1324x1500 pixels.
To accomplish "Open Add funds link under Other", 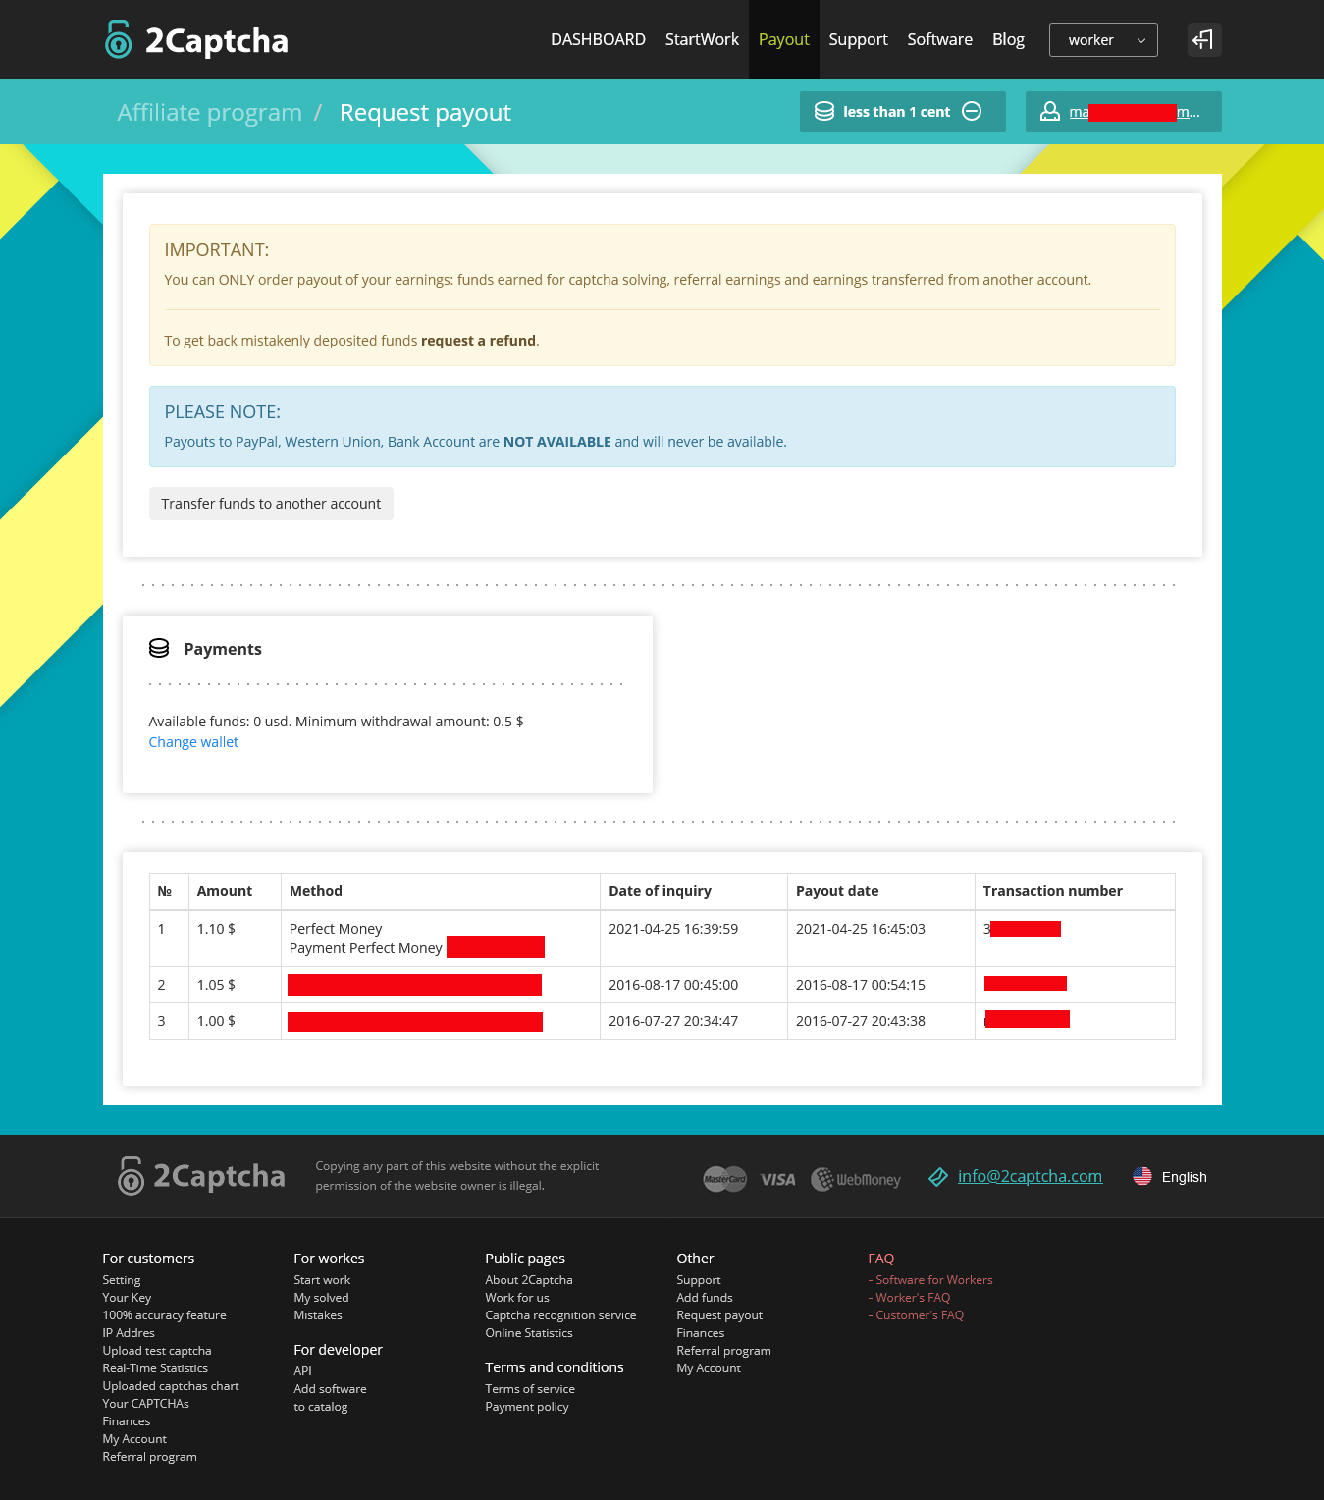I will (705, 1298).
